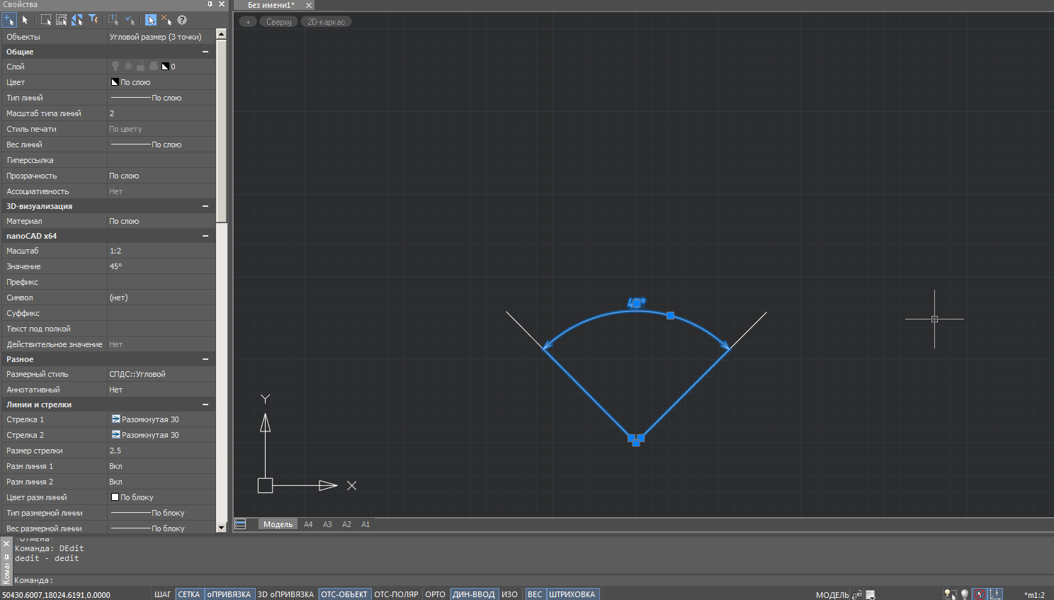
Task: Open quick select filter funnel icon
Action: coord(93,20)
